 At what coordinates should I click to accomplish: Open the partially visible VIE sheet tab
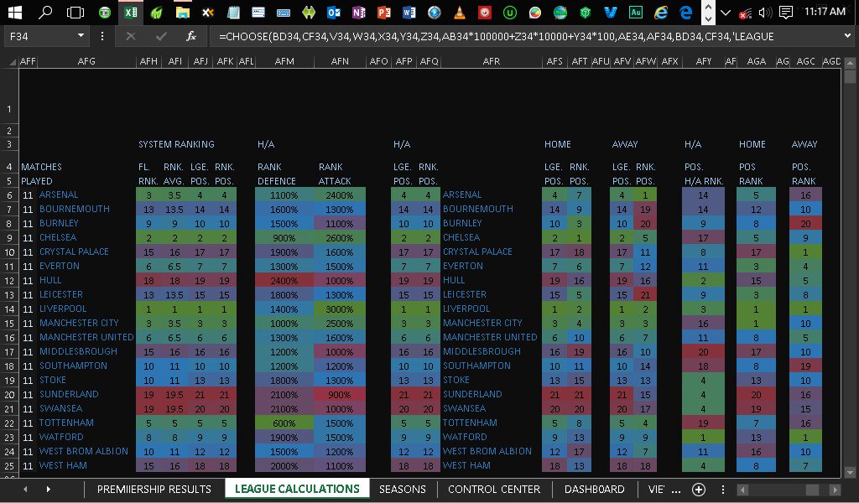coord(656,490)
